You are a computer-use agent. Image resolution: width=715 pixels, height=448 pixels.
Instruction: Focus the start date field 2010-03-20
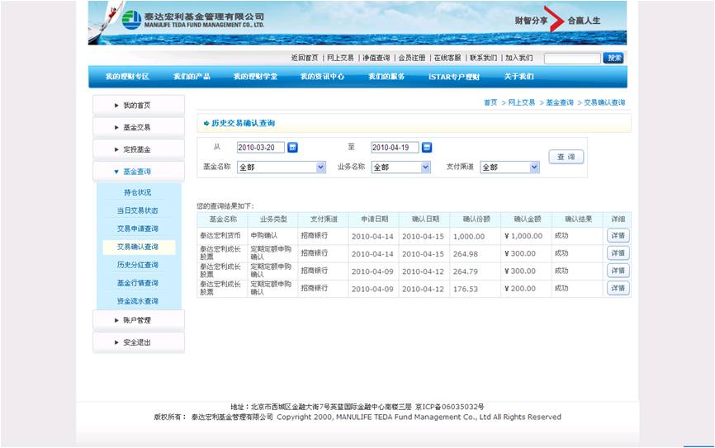260,148
